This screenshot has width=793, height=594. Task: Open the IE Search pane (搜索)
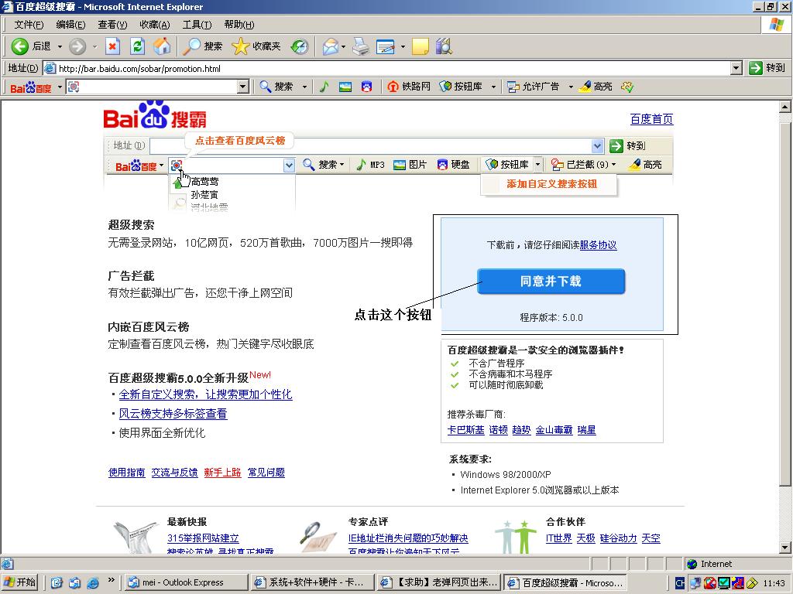click(202, 46)
